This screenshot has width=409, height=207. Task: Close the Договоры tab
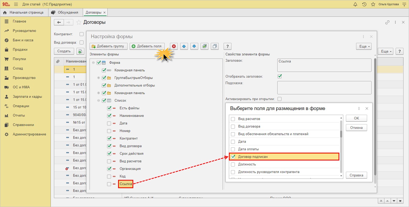104,13
